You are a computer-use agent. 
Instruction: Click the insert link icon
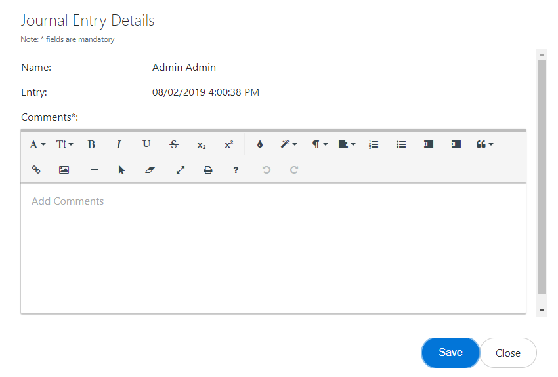(x=36, y=170)
